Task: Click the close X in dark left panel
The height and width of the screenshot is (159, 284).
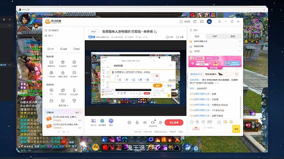Action: [10, 19]
